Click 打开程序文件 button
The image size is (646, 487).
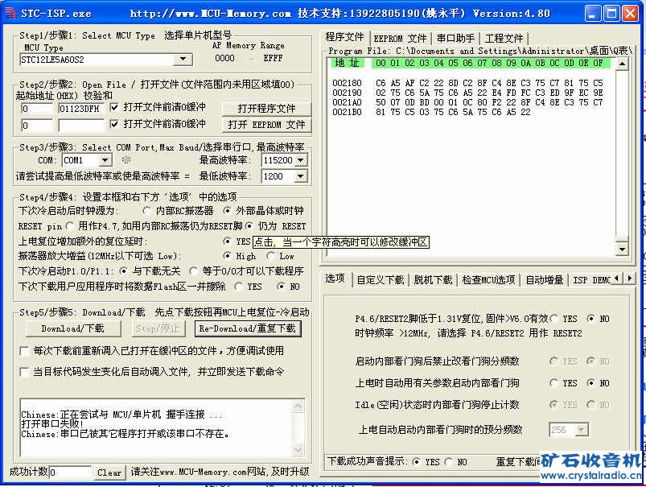tap(266, 109)
